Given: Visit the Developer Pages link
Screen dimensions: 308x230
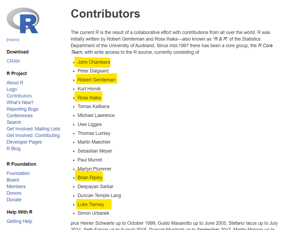Looking at the screenshot, I should [24, 142].
